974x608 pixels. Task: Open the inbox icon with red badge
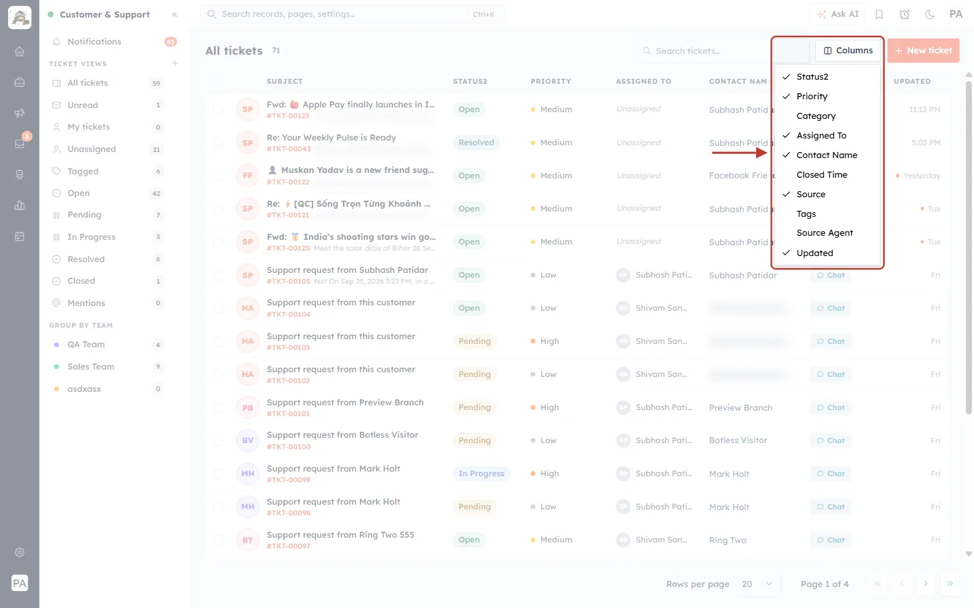tap(20, 143)
